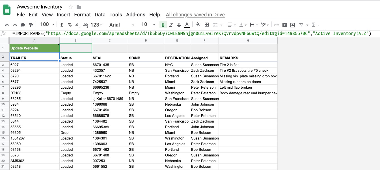This screenshot has width=380, height=170.
Task: Click the Update Website button cell
Action: (34, 48)
